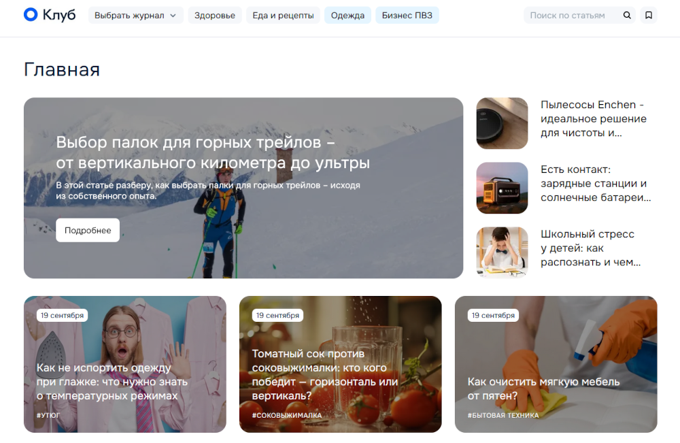Select the Одежда category
The image size is (680, 443).
347,15
